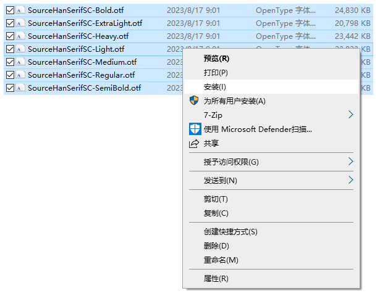Click the SourceHanSerifSC-ExtraLight.otf file icon

tap(20, 23)
